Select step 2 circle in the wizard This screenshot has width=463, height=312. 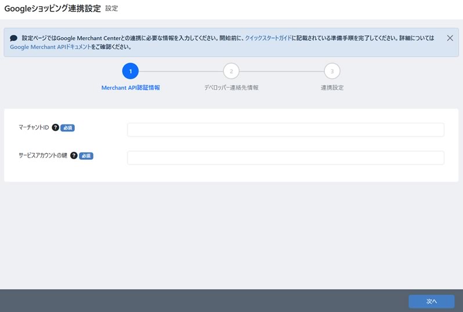[x=231, y=71]
